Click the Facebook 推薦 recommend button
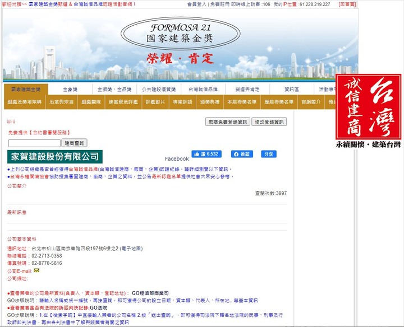This screenshot has width=404, height=327. click(x=242, y=154)
